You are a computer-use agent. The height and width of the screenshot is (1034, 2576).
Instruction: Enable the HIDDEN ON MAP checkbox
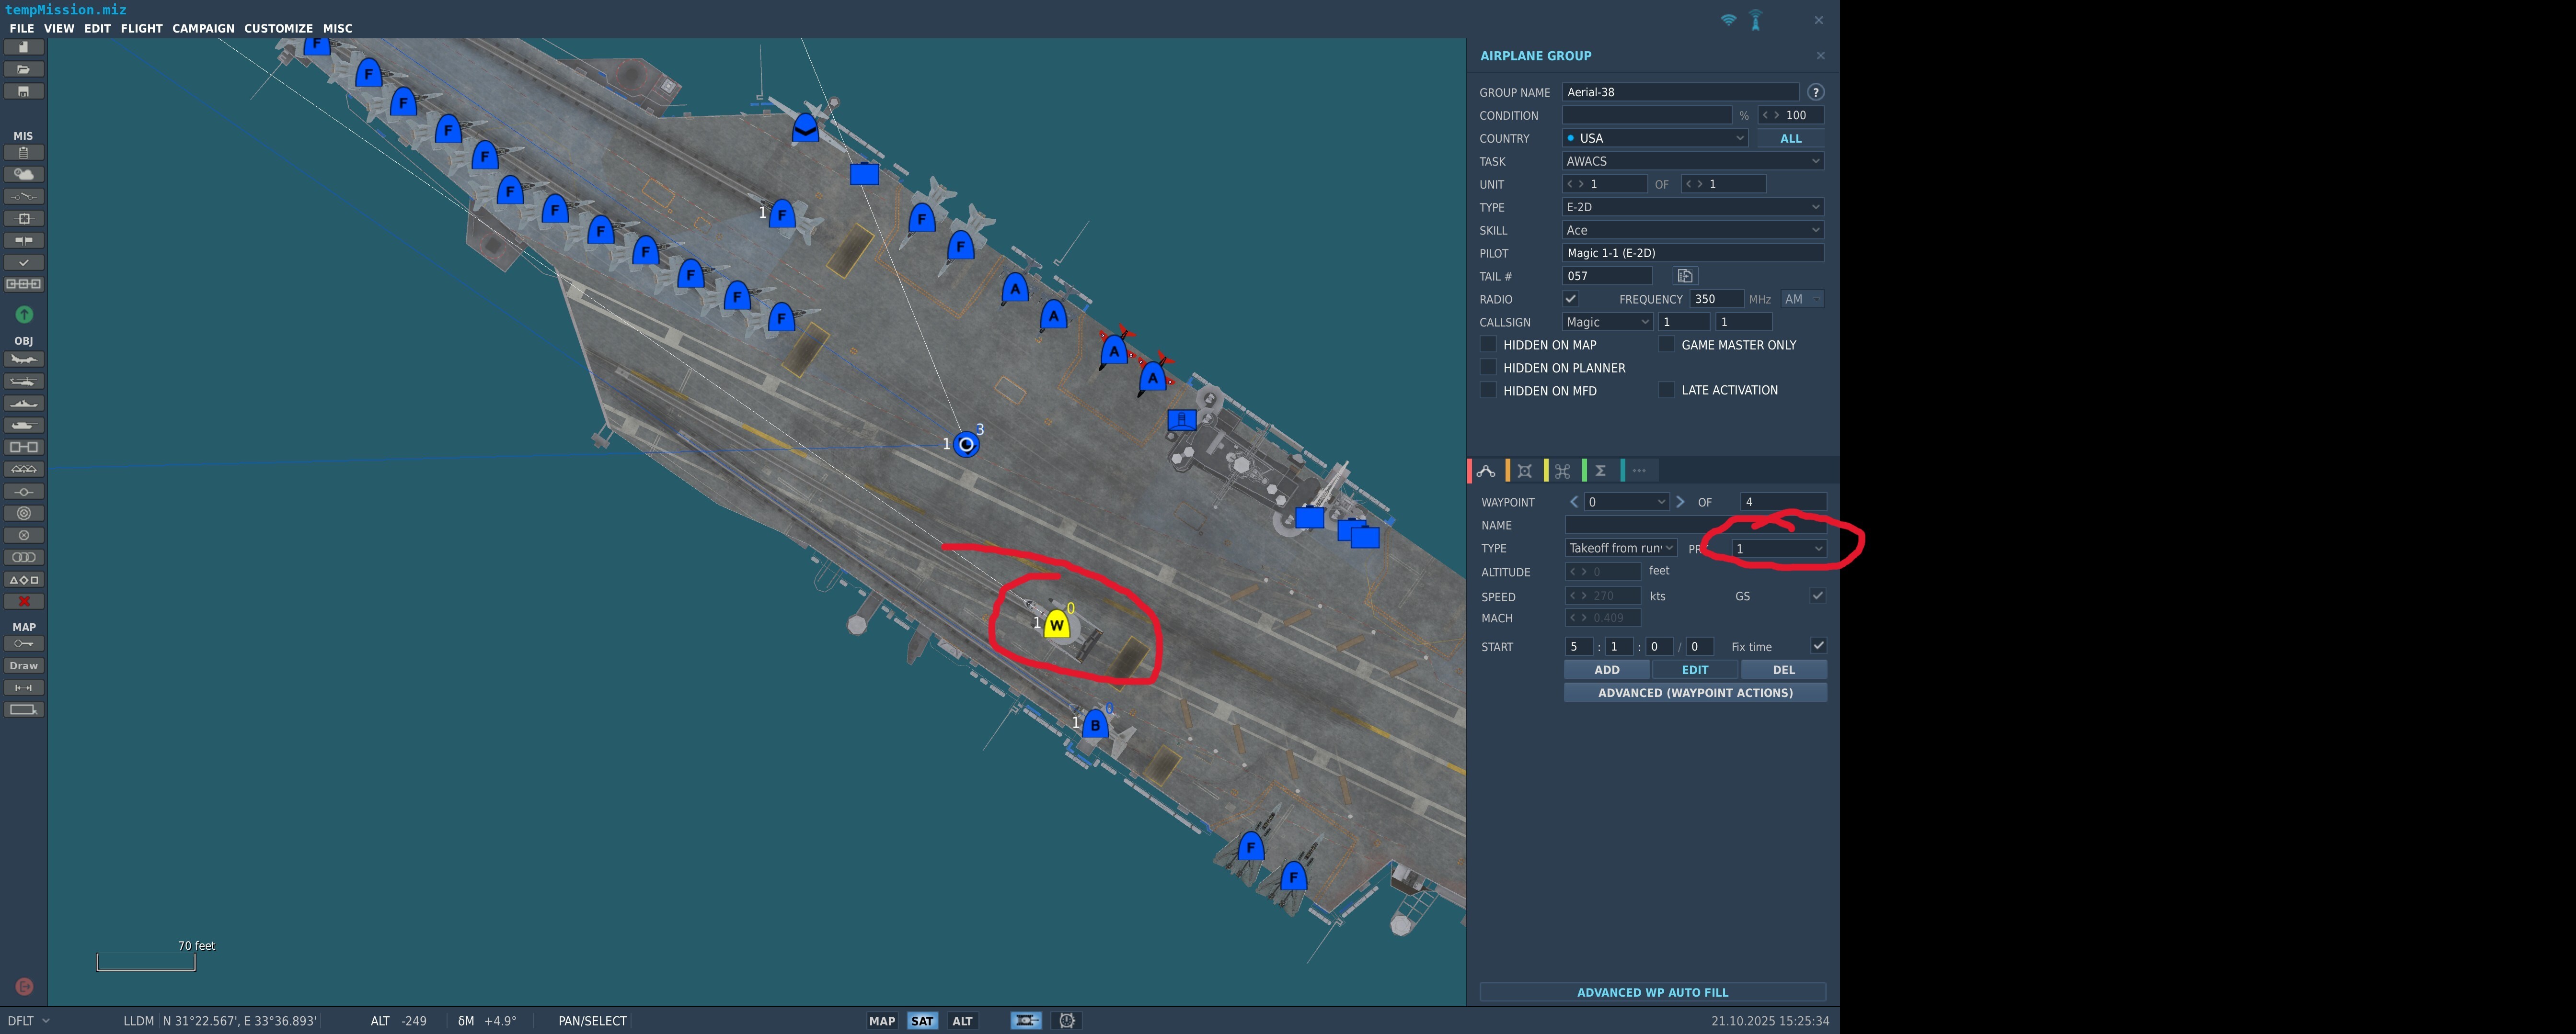click(x=1488, y=345)
